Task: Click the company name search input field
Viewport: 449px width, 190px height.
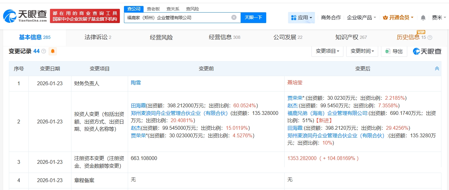Action: pyautogui.click(x=177, y=18)
